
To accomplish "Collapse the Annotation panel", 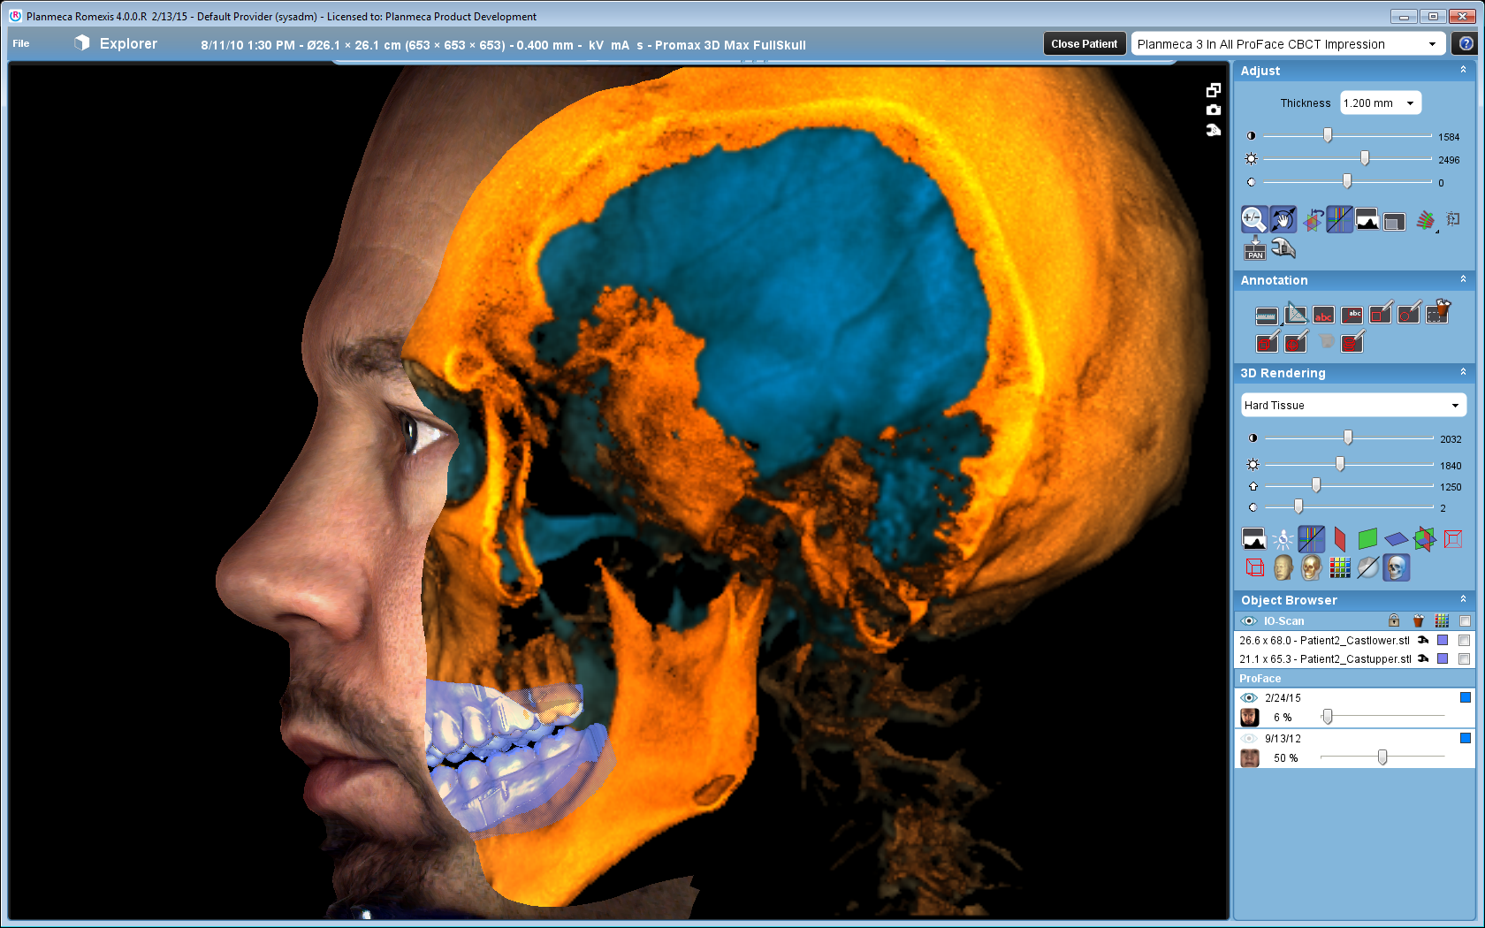I will [x=1463, y=280].
